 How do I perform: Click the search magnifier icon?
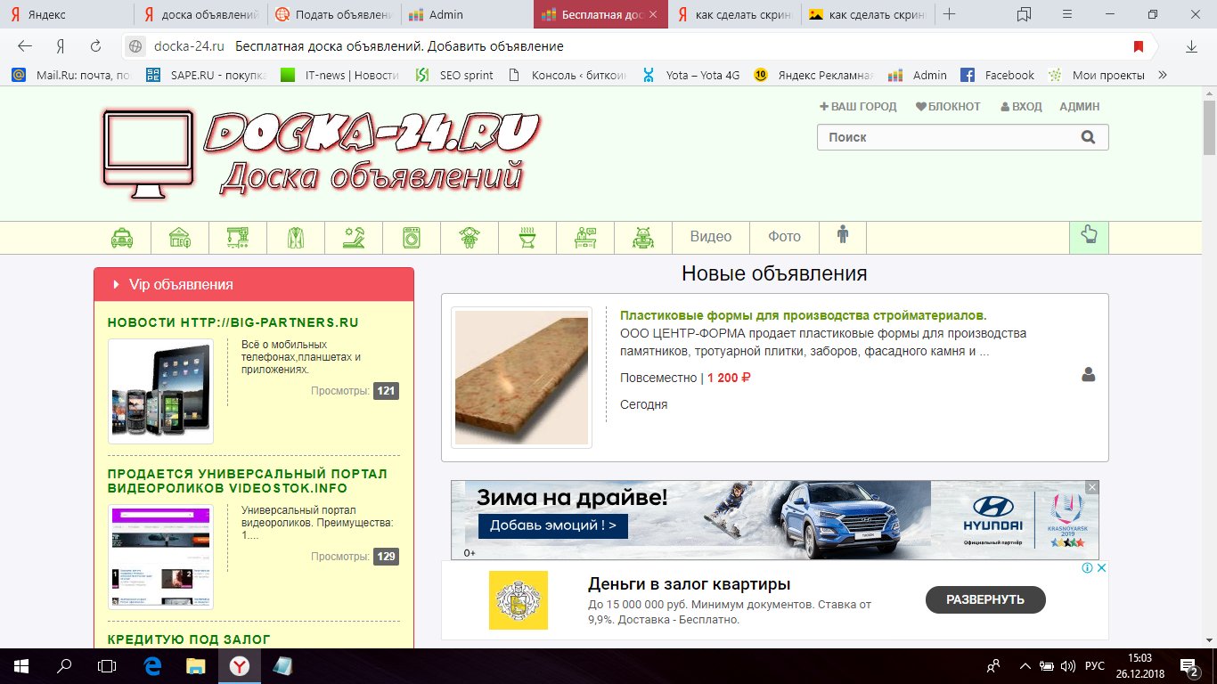[1088, 137]
